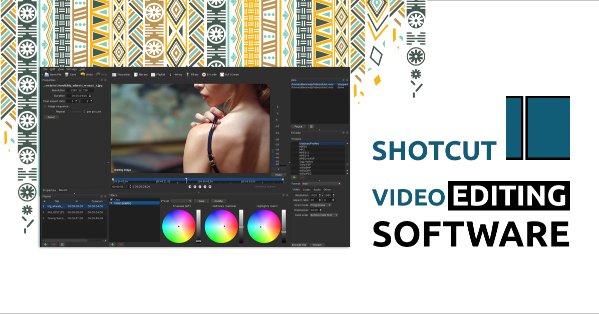Image resolution: width=599 pixels, height=314 pixels.
Task: Click the play button under the preview
Action: [x=200, y=187]
